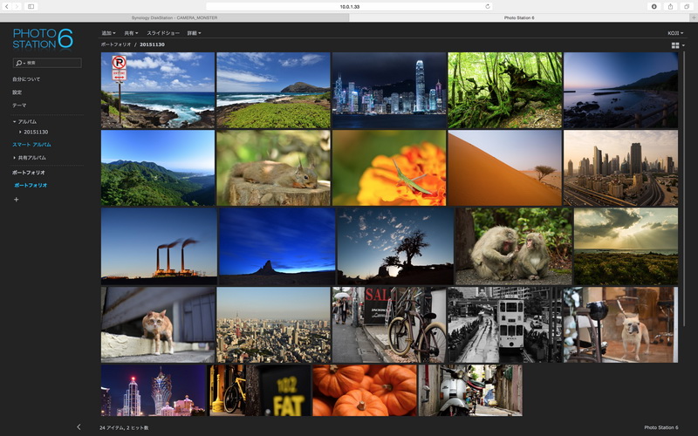This screenshot has height=436, width=698.
Task: Open the Safari share icon
Action: tap(670, 6)
